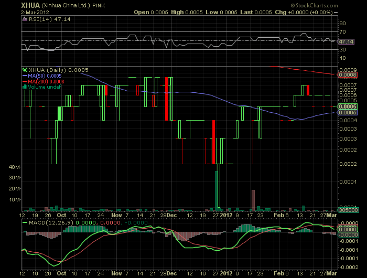Click the Volume undef legend text

tap(45, 87)
